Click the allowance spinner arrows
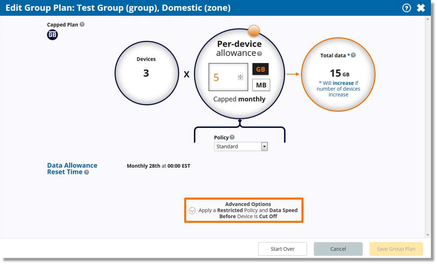This screenshot has width=437, height=264. (x=240, y=77)
